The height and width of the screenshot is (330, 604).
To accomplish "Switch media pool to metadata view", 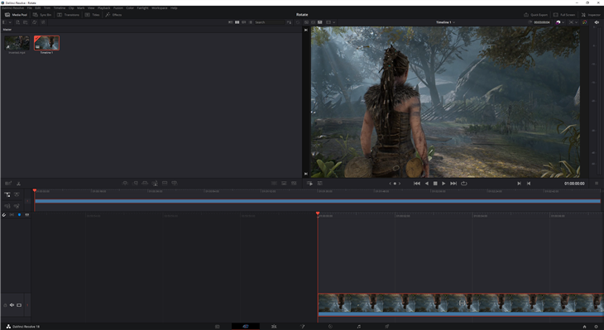I will click(x=230, y=22).
